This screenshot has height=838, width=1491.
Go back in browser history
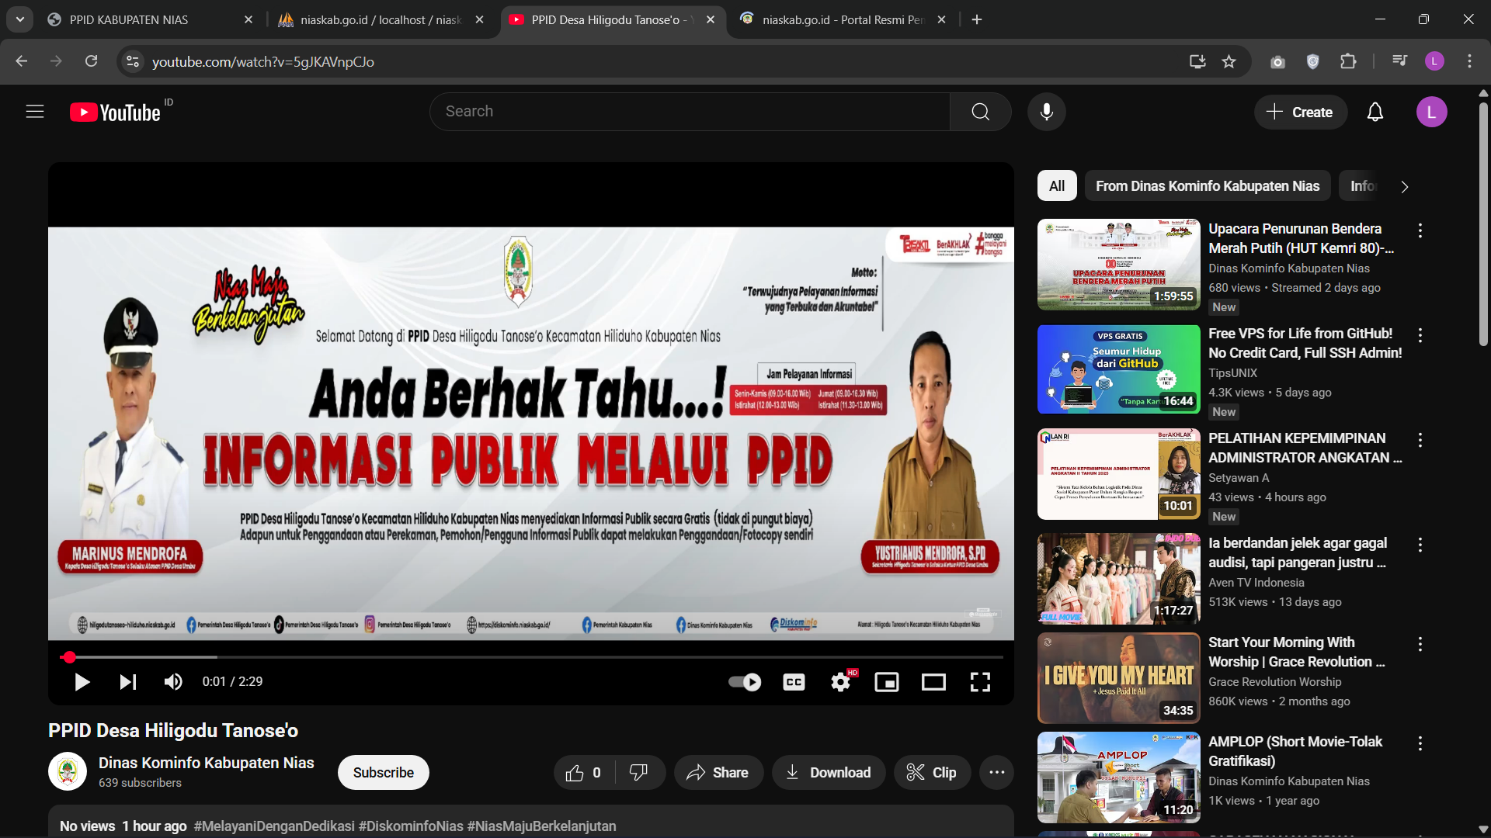pyautogui.click(x=22, y=61)
